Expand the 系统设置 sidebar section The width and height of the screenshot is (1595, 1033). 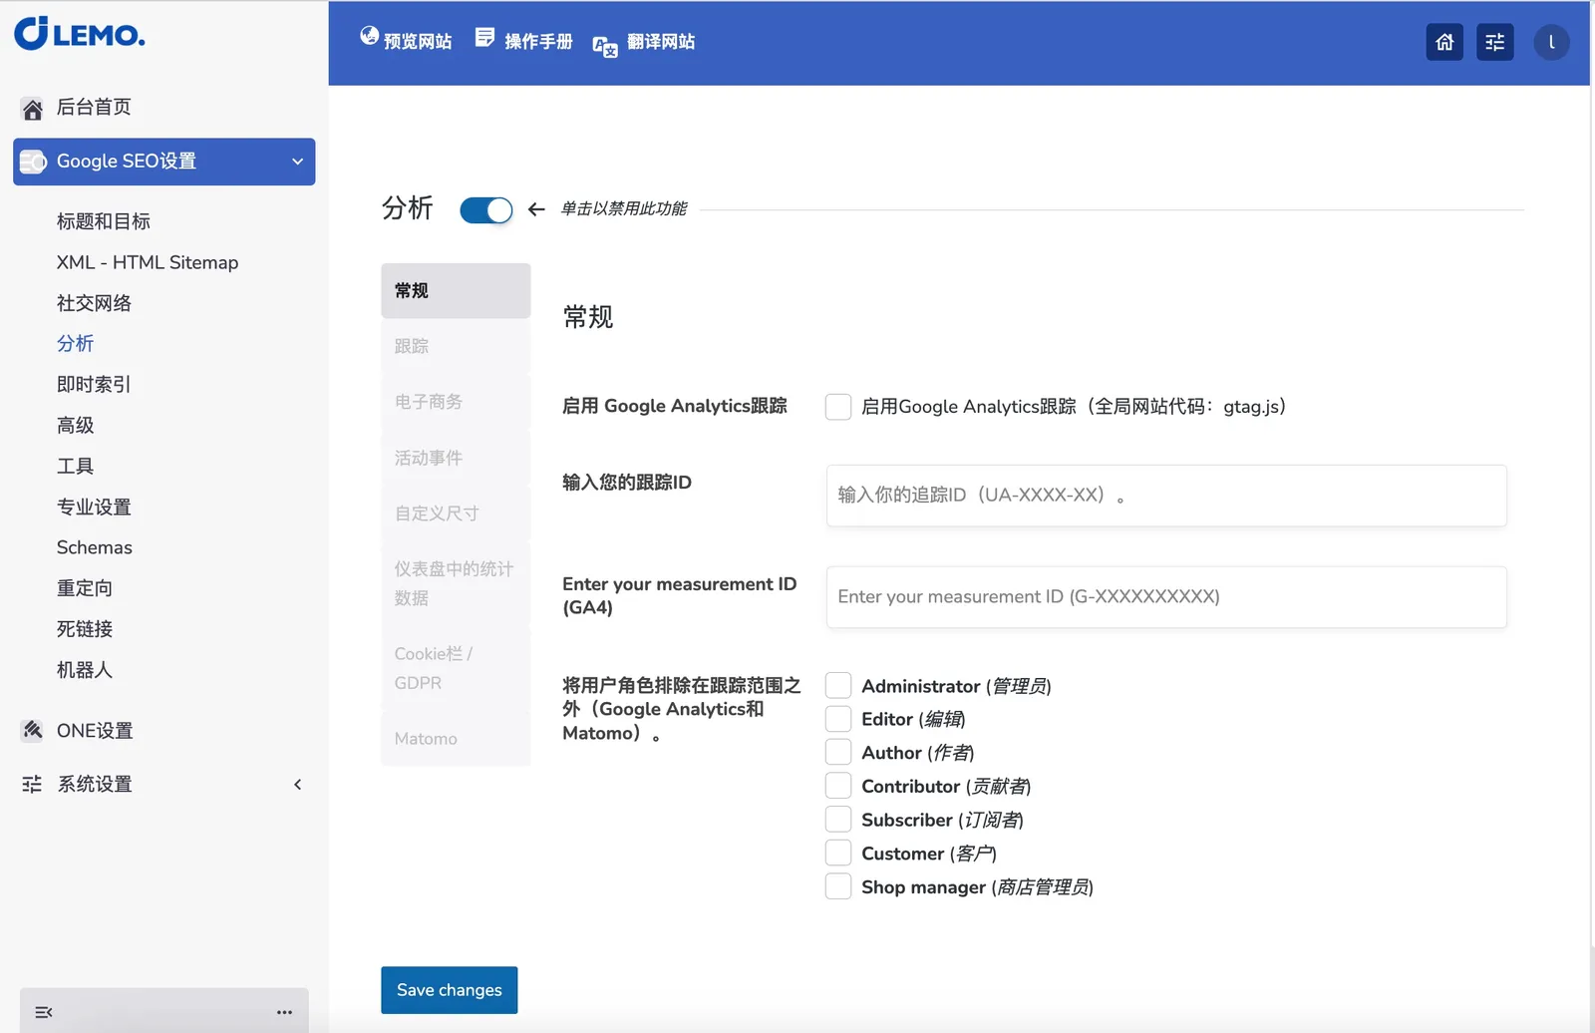[x=297, y=785]
